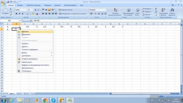Increase font size with large A icon
The width and height of the screenshot is (183, 103).
point(35,10)
